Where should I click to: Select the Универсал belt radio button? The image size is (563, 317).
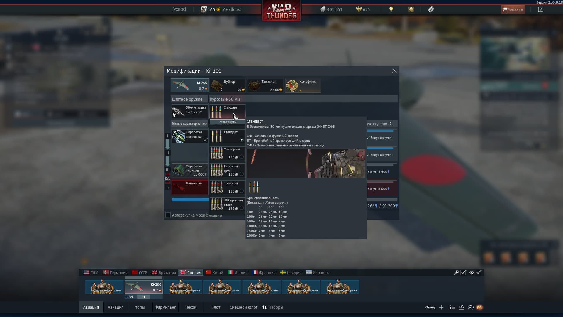point(242,157)
